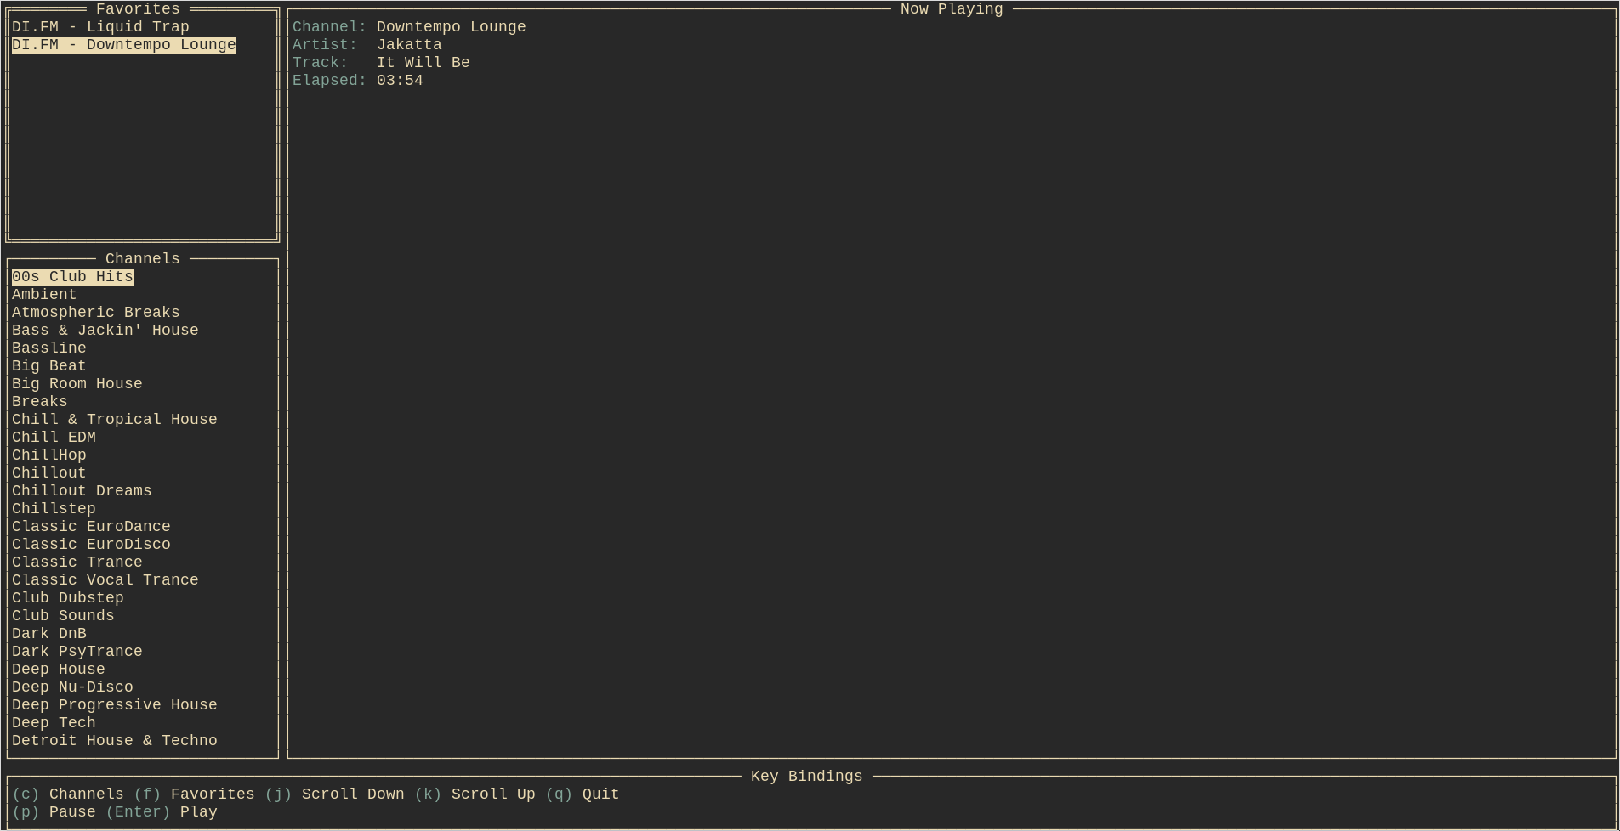Select the Chill EDM channel
This screenshot has height=831, width=1620.
click(54, 438)
